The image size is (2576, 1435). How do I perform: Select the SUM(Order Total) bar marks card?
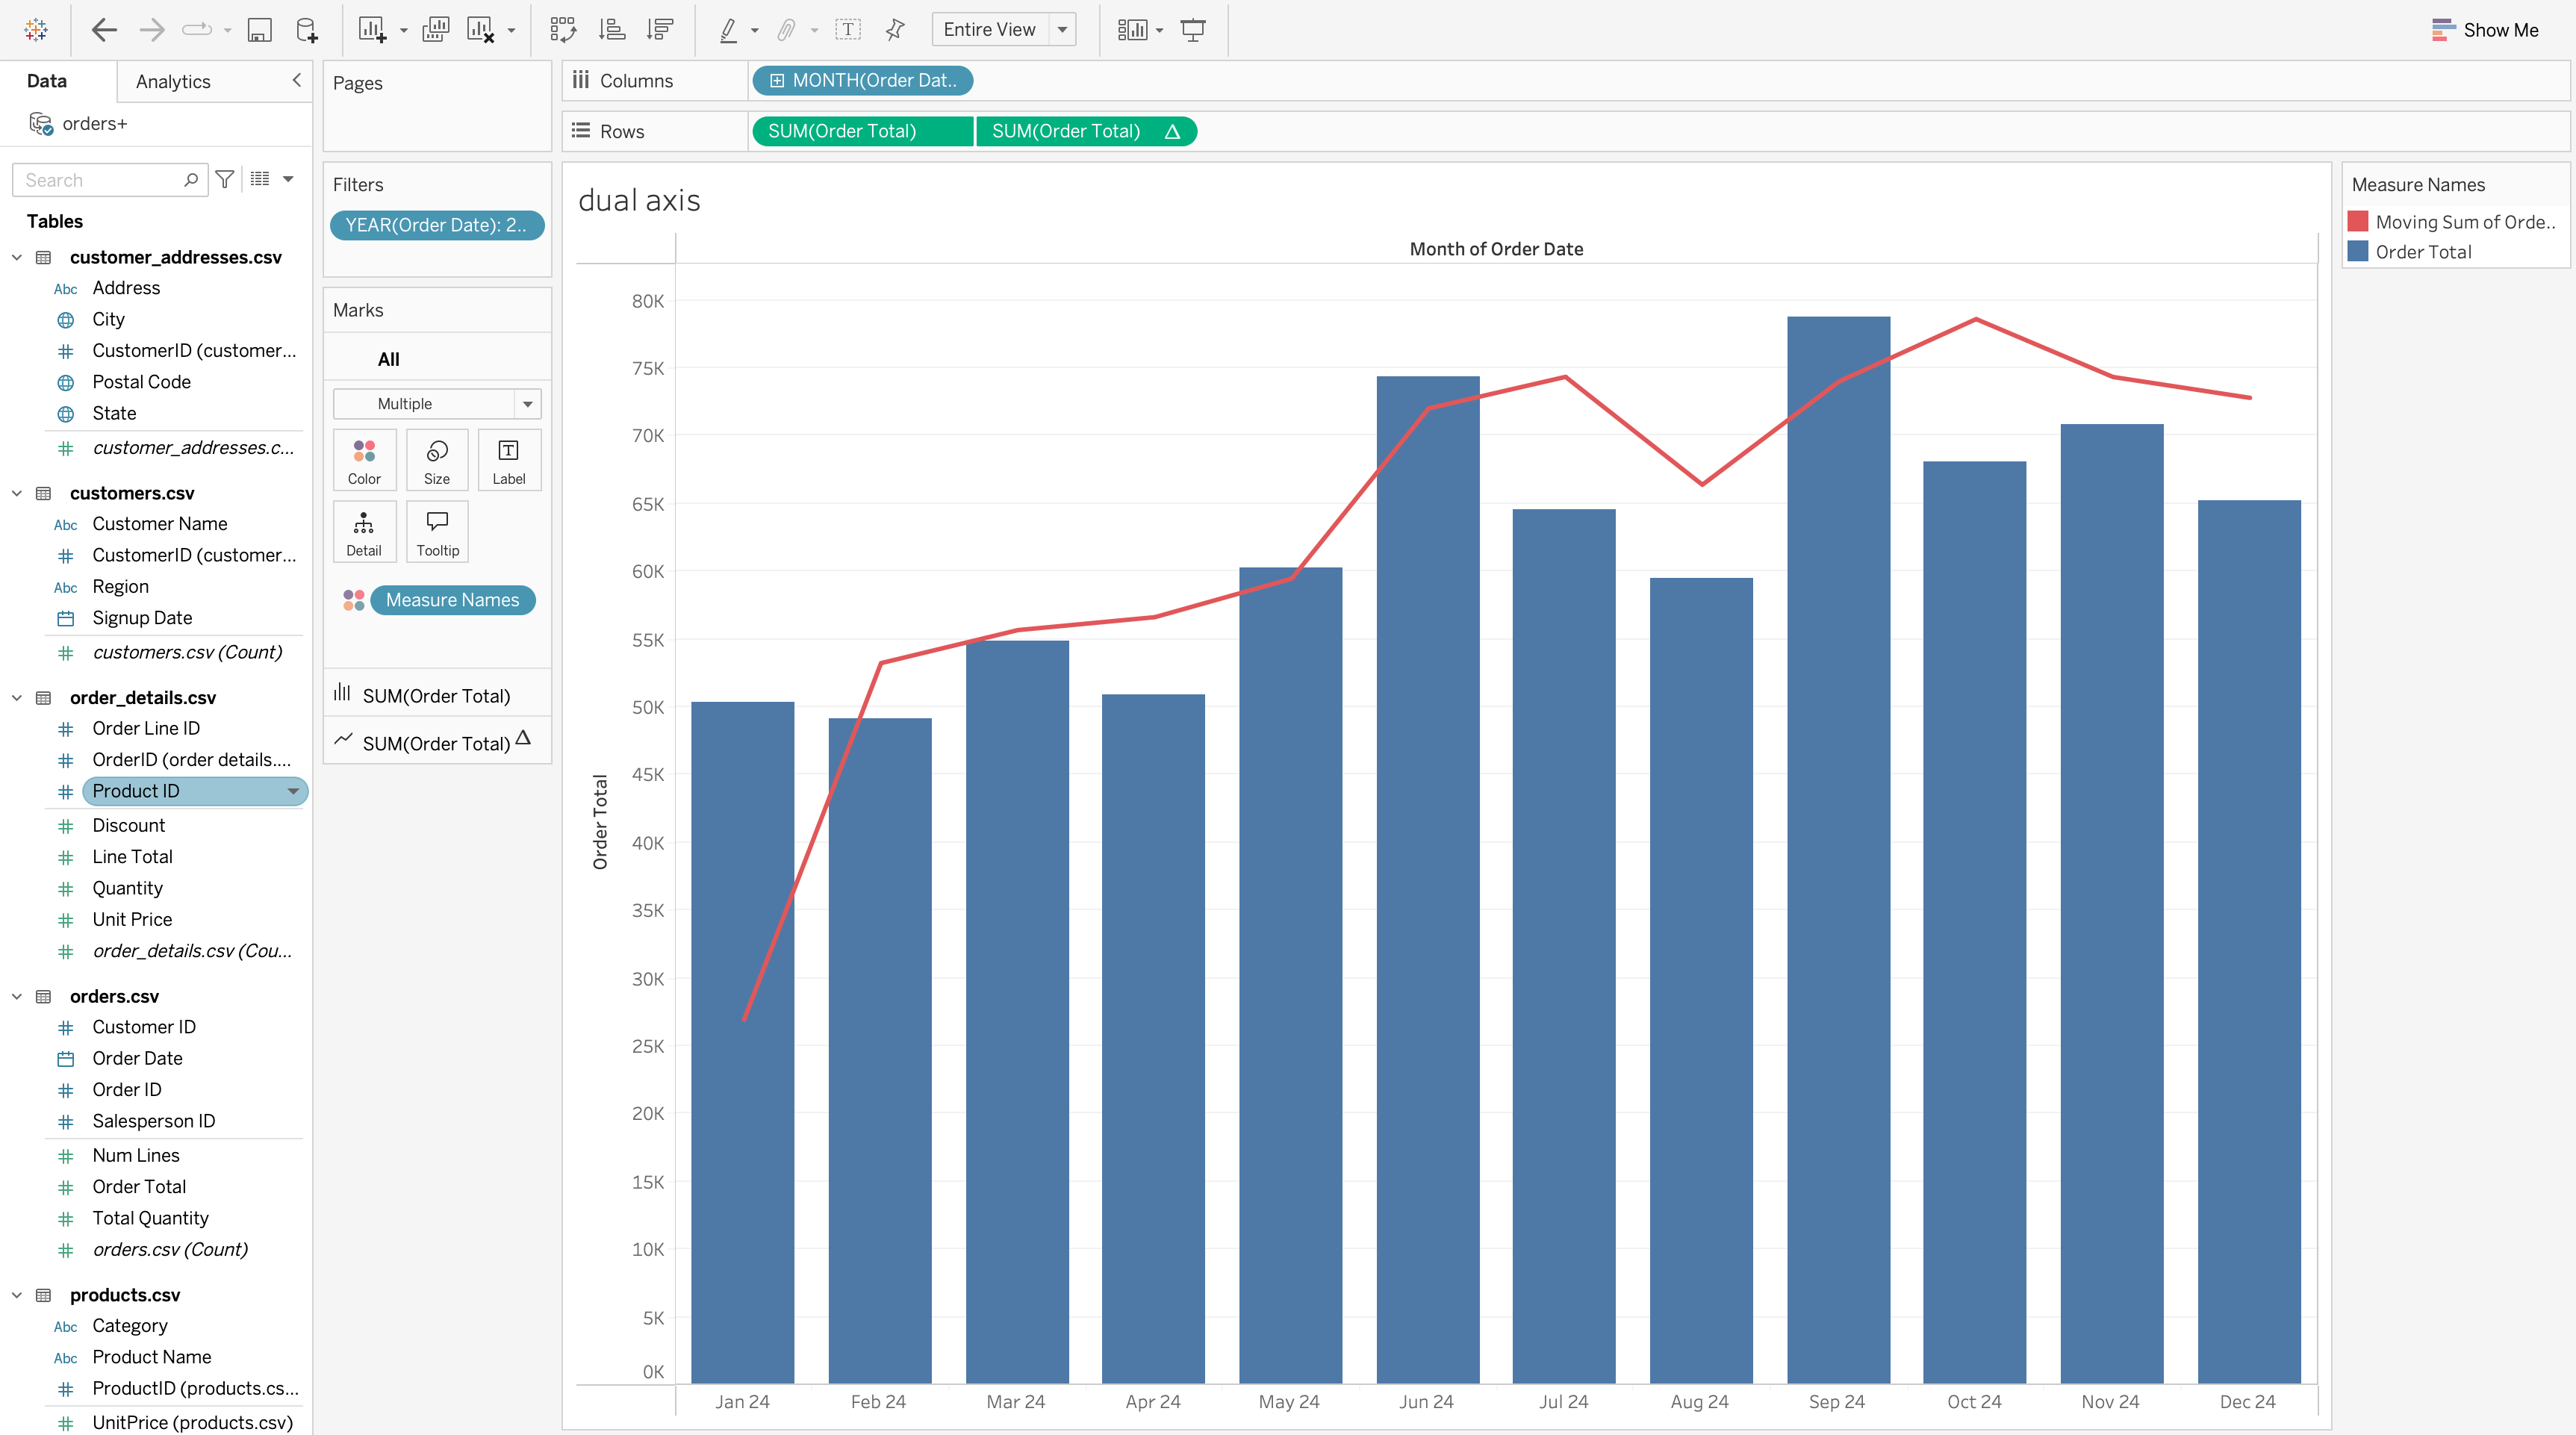(x=436, y=696)
